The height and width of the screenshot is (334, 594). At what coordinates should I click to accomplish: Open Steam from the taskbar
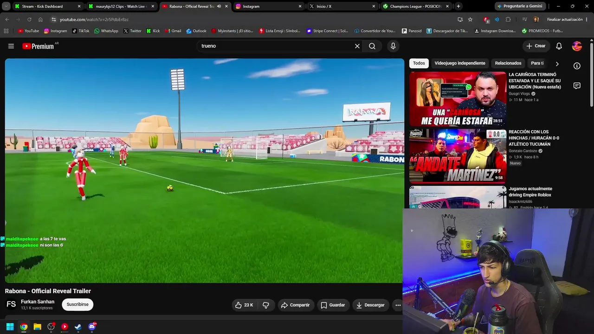pos(78,327)
